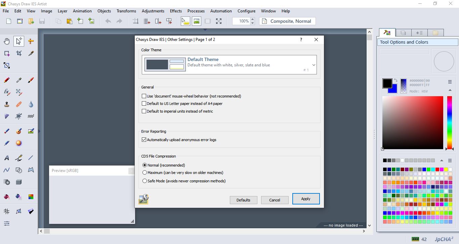Click the Apply button

click(306, 199)
